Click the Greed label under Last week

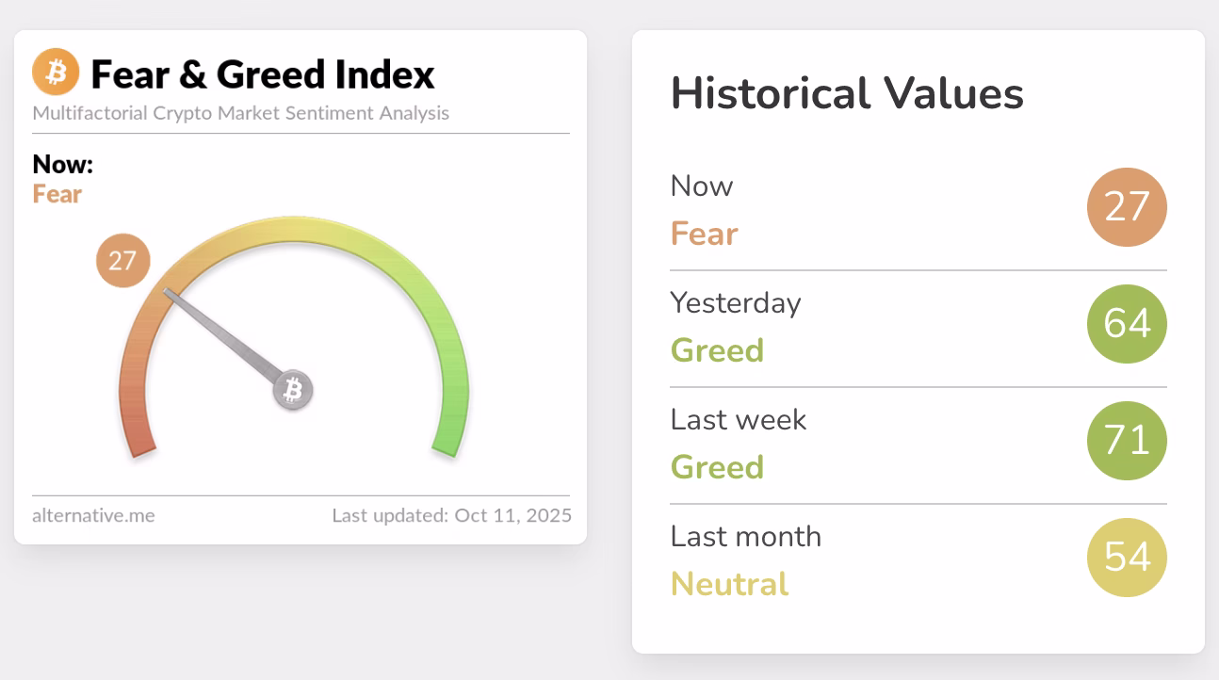[x=717, y=466]
